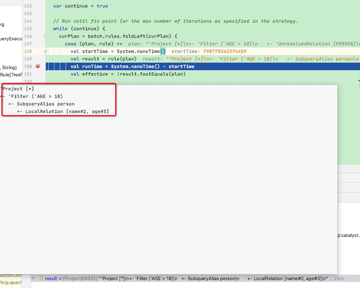Click the result list icon in variables row
Screen dimensions: 360x288
[41, 278]
